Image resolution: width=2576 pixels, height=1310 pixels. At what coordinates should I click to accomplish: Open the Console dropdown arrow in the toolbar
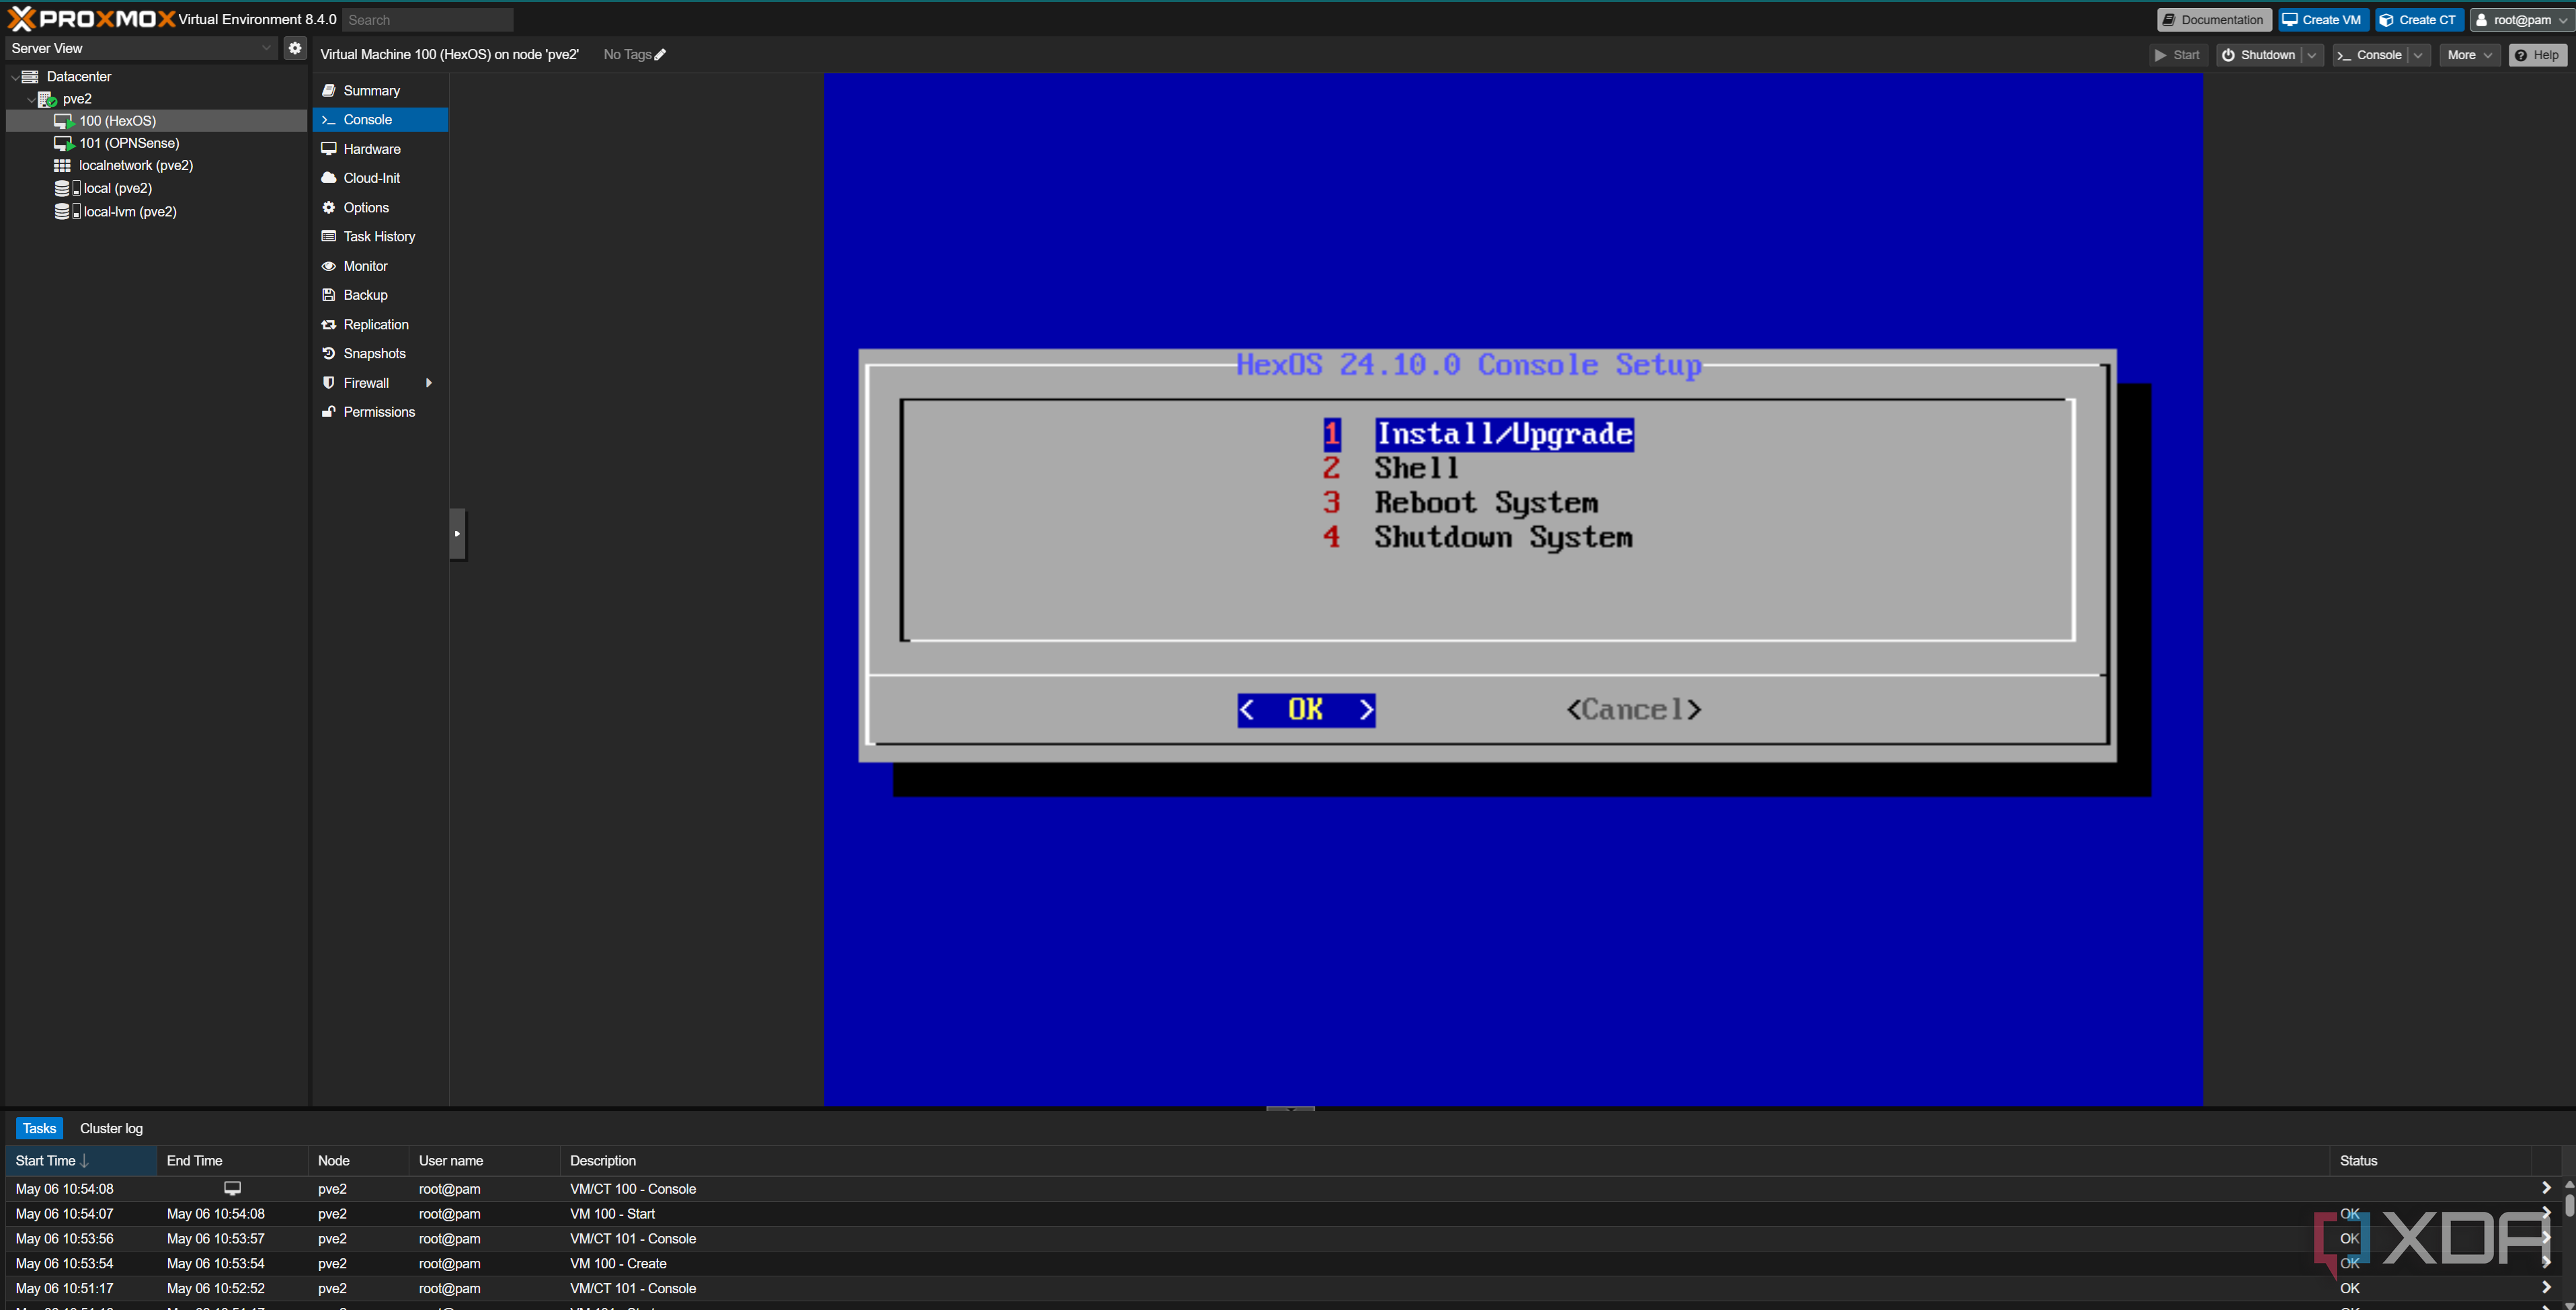(2418, 55)
